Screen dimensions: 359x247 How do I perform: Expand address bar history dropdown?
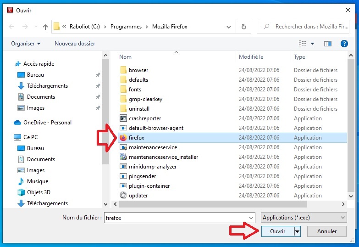pyautogui.click(x=228, y=27)
